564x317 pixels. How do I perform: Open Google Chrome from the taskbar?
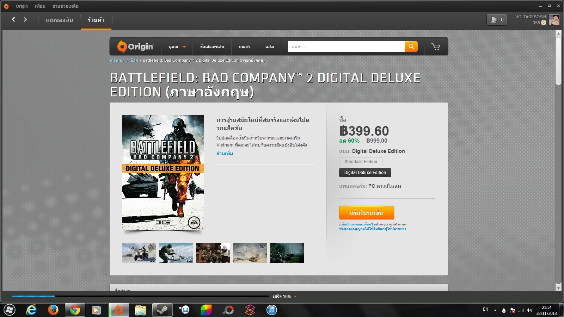[75, 310]
